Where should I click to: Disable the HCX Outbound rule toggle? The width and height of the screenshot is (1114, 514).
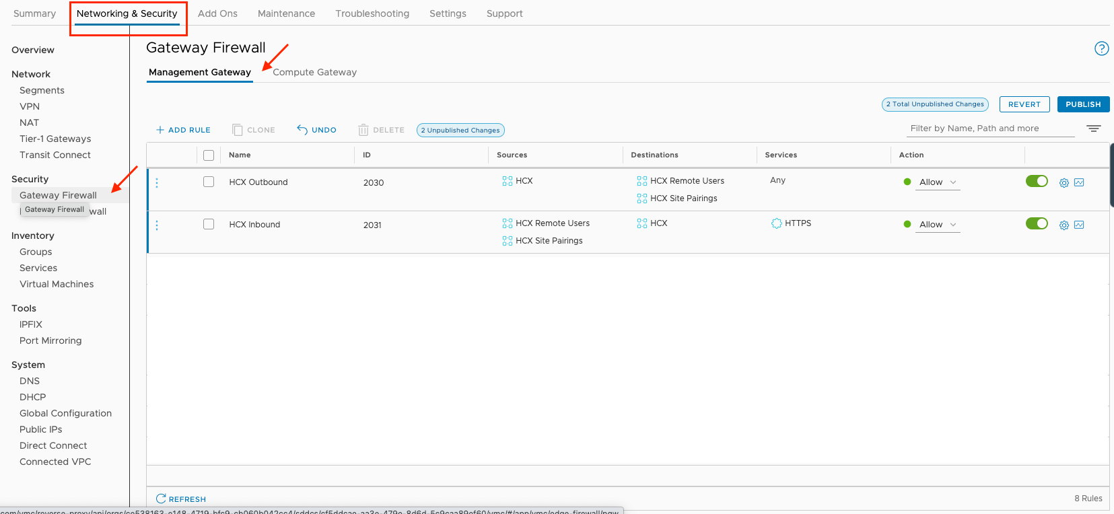tap(1037, 181)
